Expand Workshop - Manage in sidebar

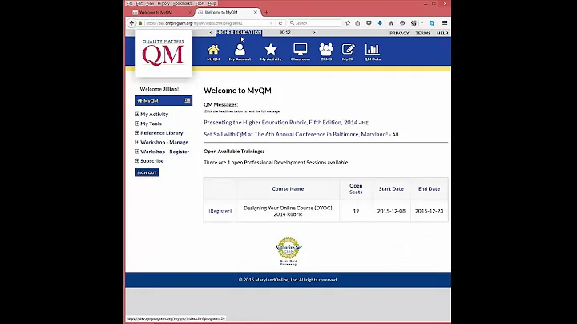137,142
